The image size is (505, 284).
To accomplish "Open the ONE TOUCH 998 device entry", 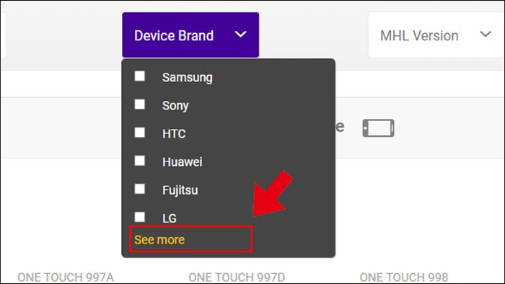I will [404, 278].
